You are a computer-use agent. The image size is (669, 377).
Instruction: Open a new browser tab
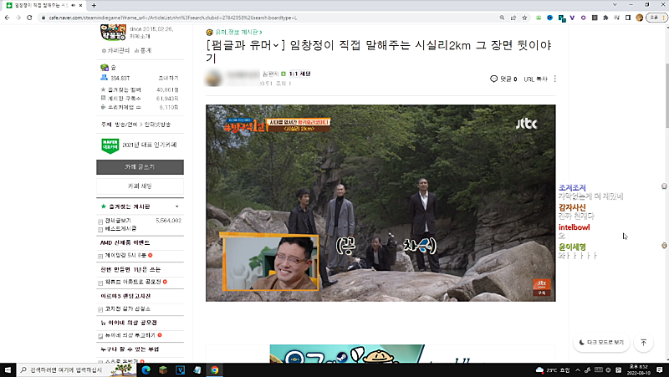[94, 5]
